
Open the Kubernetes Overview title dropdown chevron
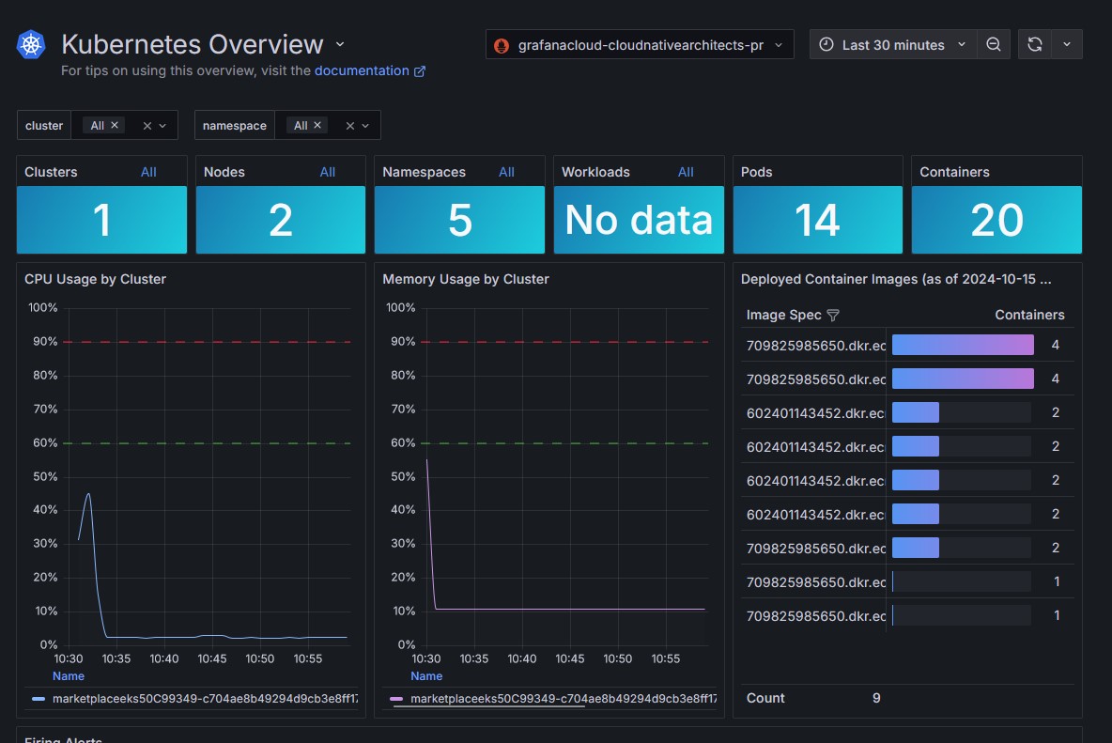[340, 44]
